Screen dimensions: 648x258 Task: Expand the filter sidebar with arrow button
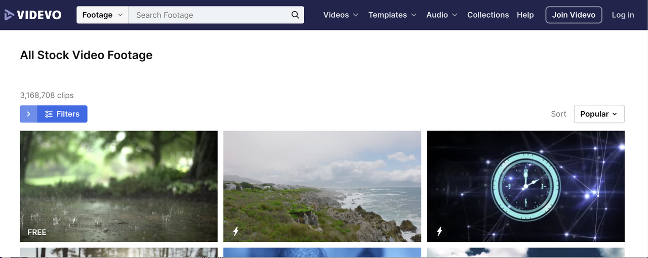pos(28,114)
